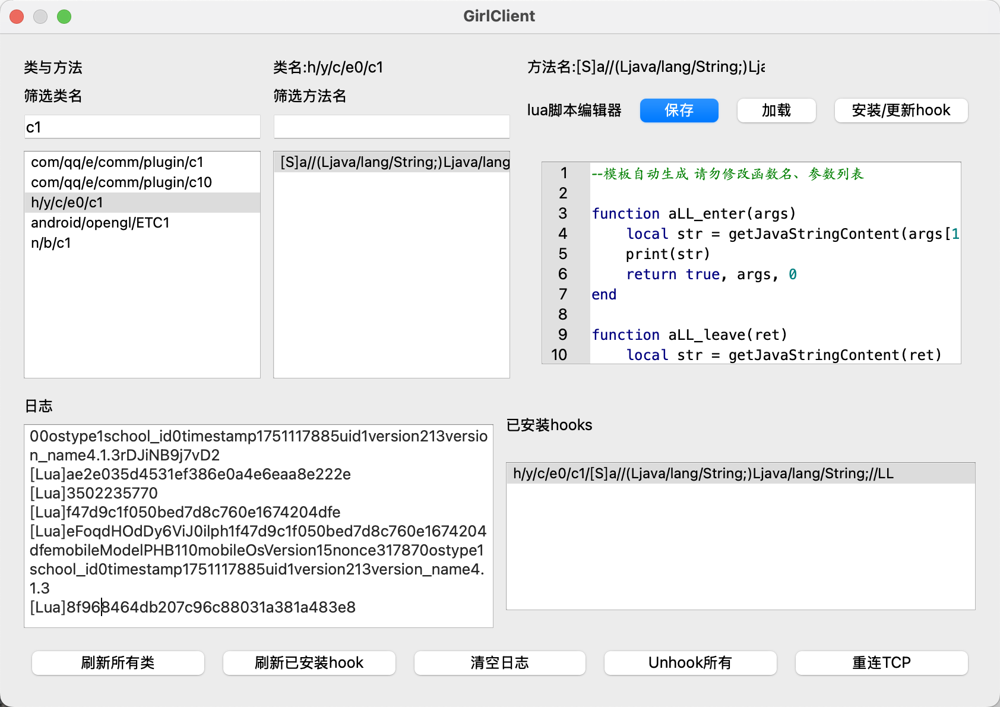1000x707 pixels.
Task: Click Unhook所有 to remove all hooks
Action: [x=690, y=663]
